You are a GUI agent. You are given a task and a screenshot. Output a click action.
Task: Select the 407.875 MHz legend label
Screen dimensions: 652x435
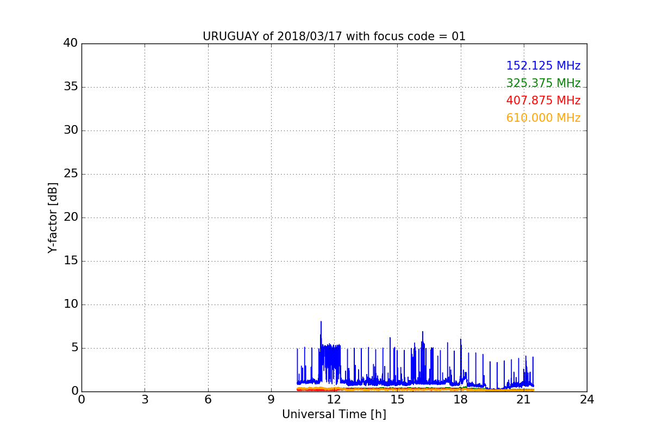pyautogui.click(x=543, y=101)
